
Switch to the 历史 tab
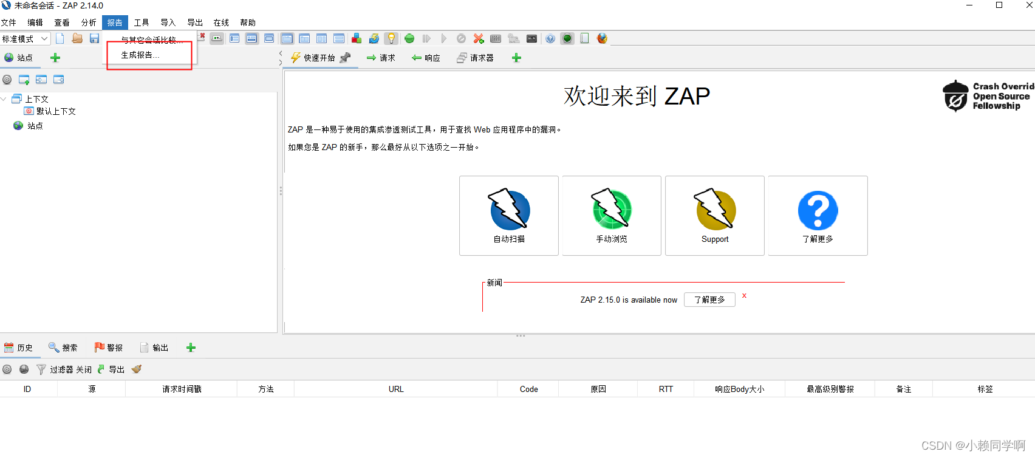[x=18, y=348]
